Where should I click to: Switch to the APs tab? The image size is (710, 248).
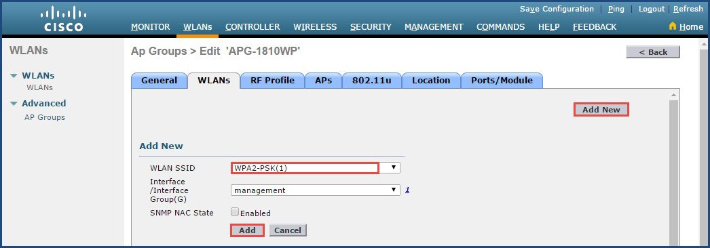(x=323, y=81)
